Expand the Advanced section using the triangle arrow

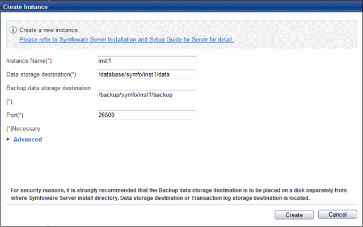tap(8, 139)
